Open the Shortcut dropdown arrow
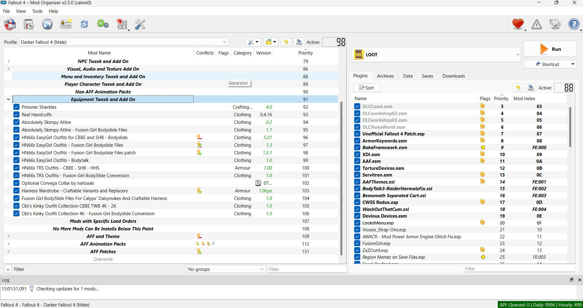 coord(572,64)
